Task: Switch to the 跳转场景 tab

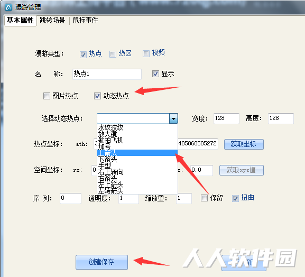Action: (52, 20)
